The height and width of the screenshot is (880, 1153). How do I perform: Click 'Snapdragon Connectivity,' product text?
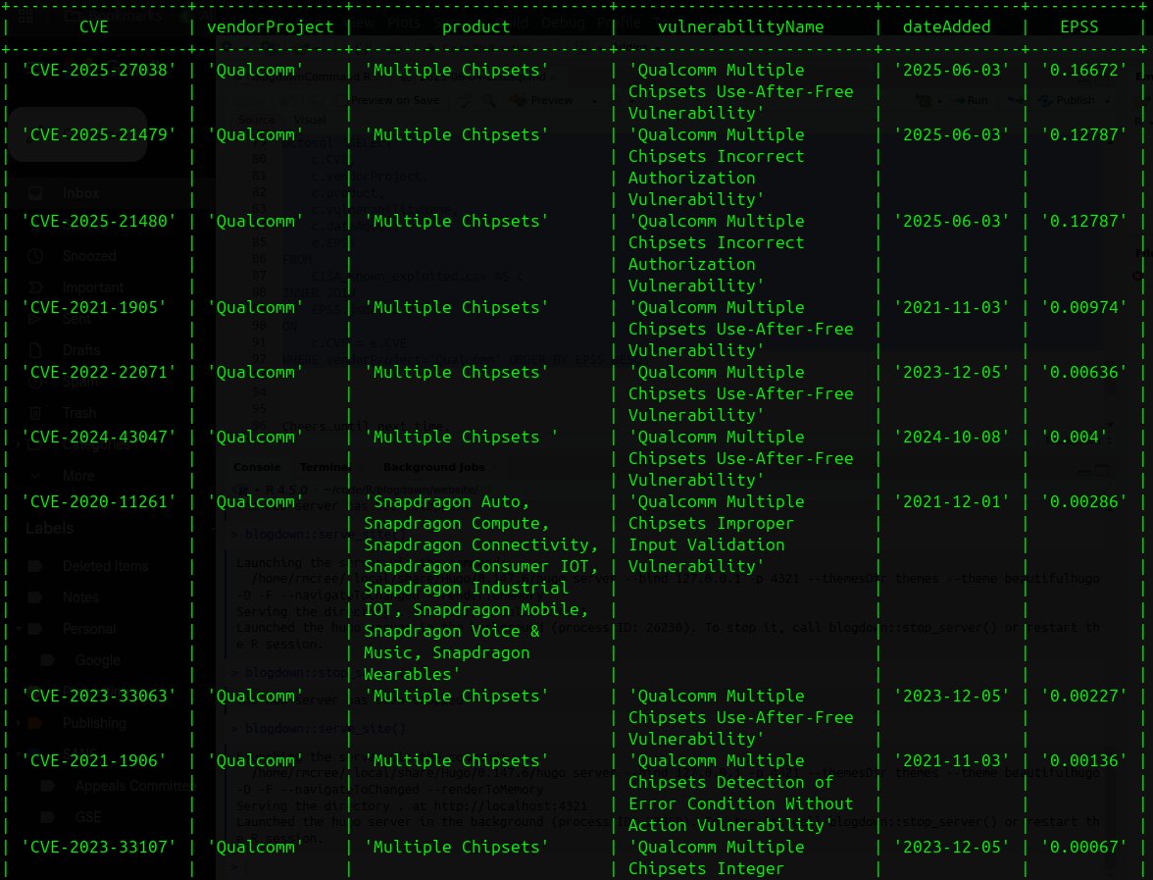click(x=480, y=545)
